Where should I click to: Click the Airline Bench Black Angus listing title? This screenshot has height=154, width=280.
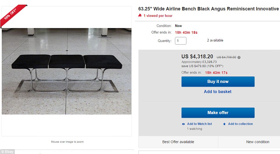(x=208, y=9)
